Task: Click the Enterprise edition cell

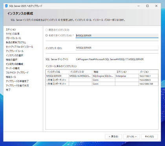Action: (127, 76)
